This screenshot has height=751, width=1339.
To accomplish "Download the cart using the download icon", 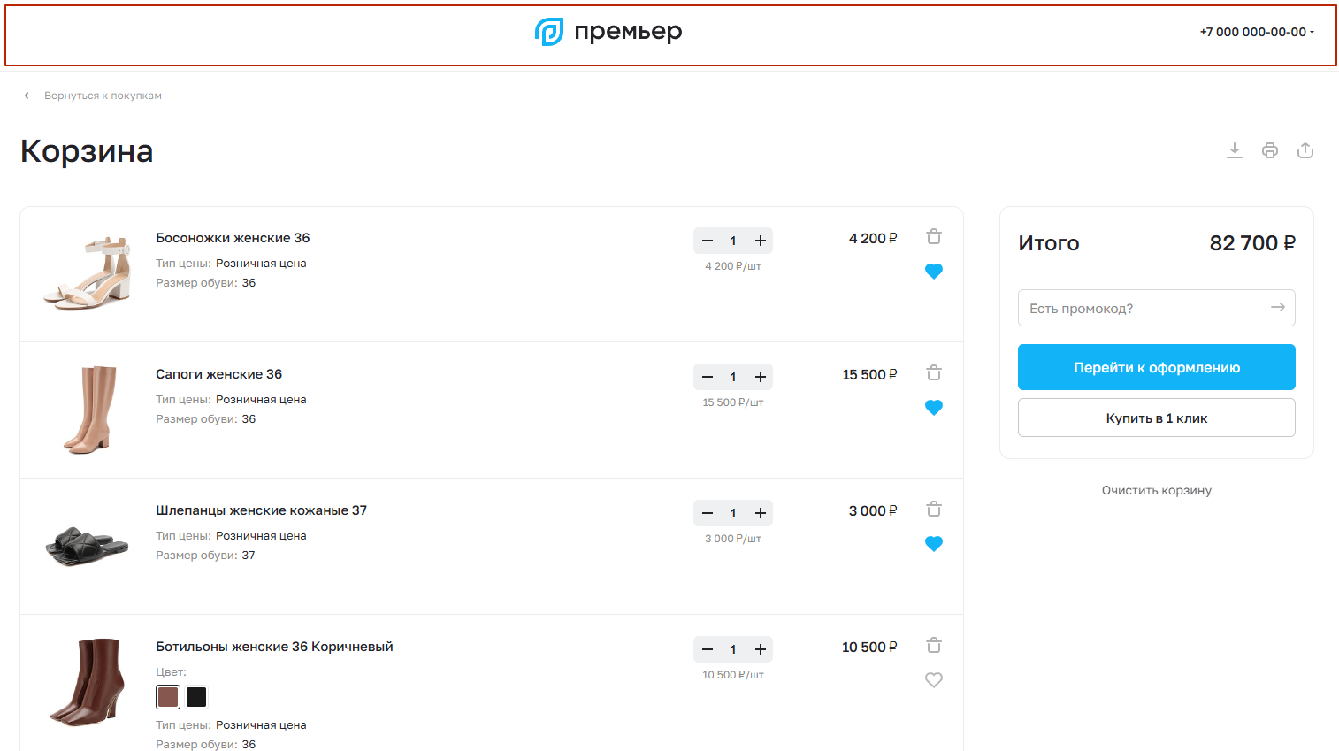I will pos(1235,150).
